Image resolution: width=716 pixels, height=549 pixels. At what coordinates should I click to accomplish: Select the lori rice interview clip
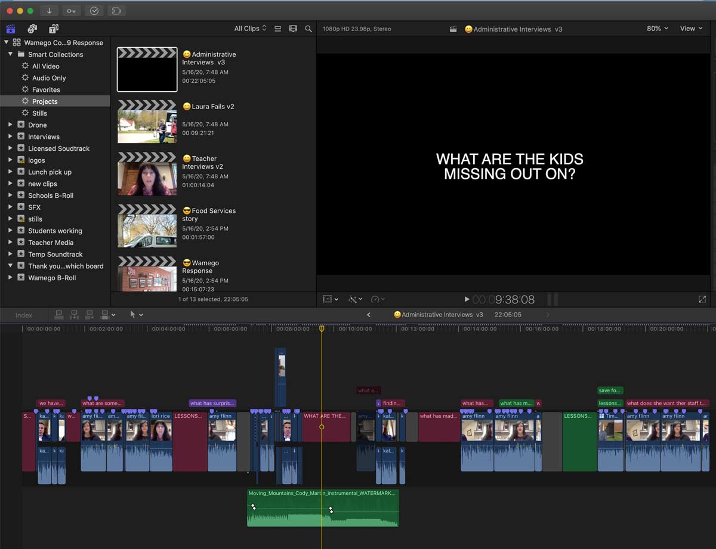(161, 441)
